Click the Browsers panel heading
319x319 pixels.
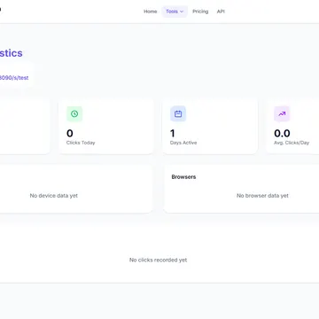pyautogui.click(x=183, y=177)
